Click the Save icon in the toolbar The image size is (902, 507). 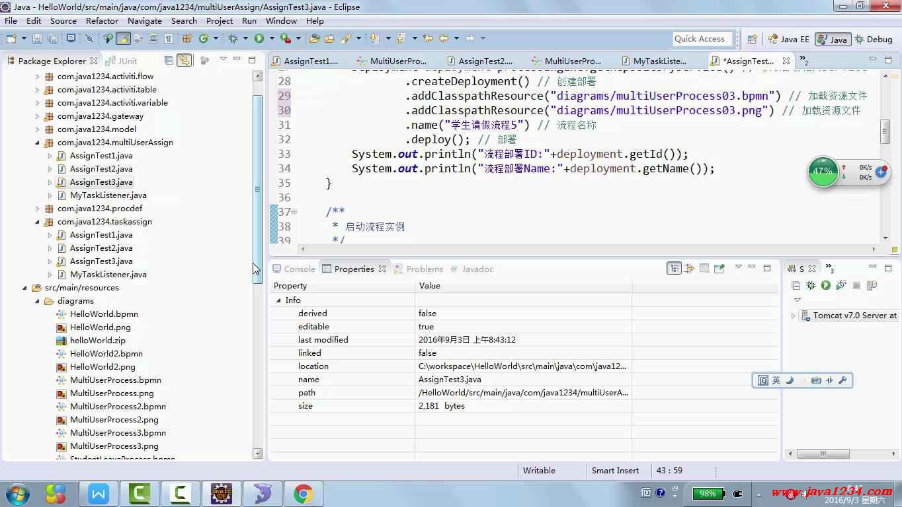[x=37, y=39]
